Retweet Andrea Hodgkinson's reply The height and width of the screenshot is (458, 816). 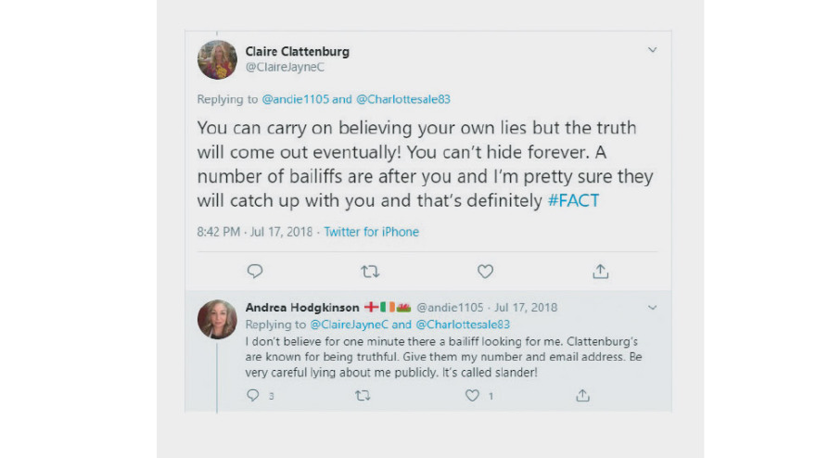[363, 395]
